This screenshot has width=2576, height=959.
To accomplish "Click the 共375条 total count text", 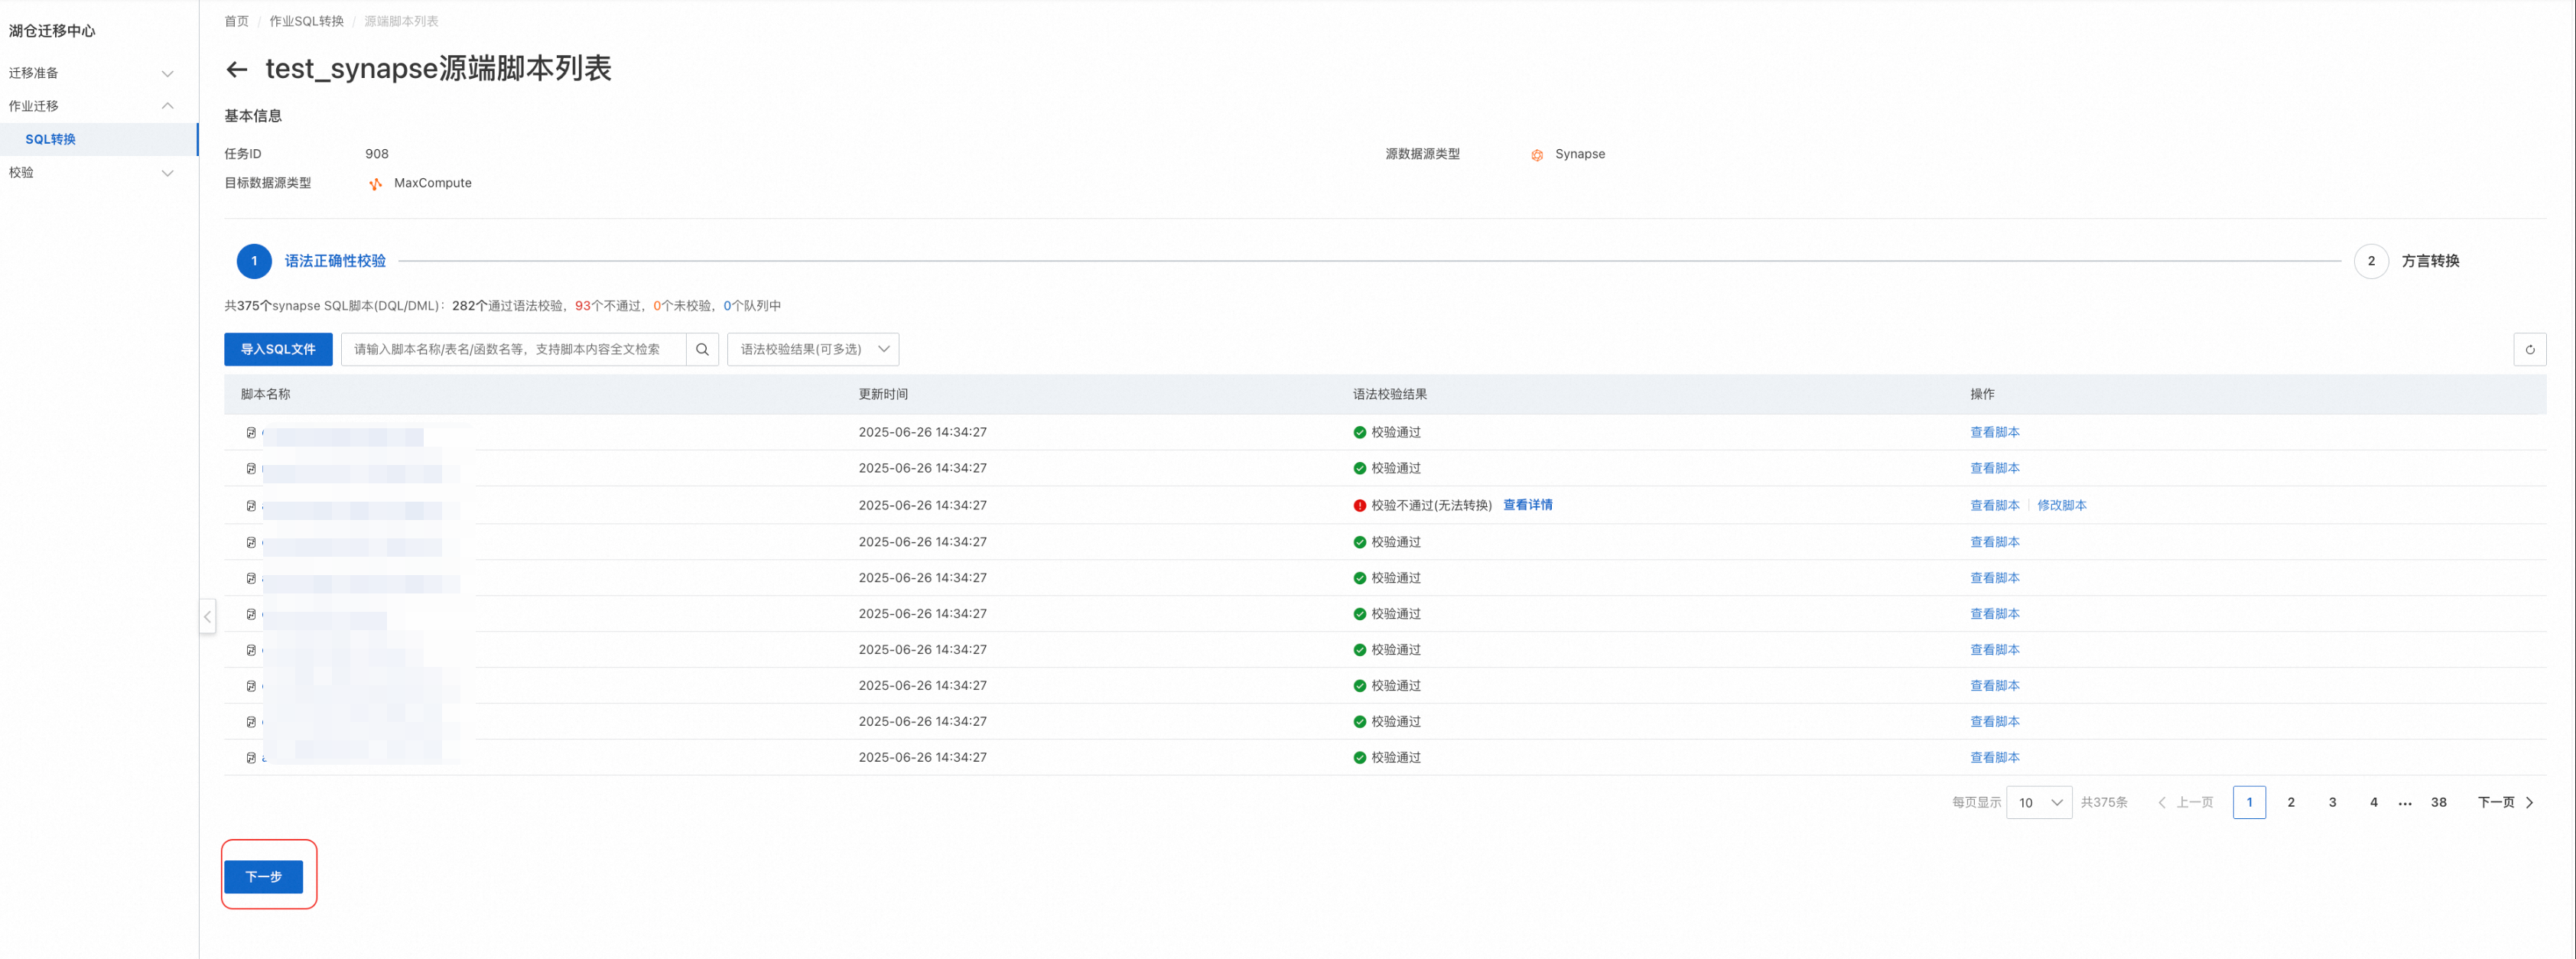I will [2104, 803].
